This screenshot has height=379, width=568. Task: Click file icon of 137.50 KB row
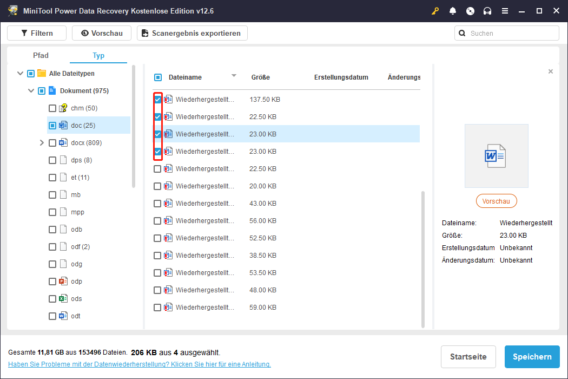(168, 100)
